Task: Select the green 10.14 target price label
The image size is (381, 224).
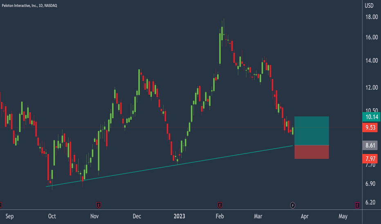Action: pyautogui.click(x=371, y=117)
